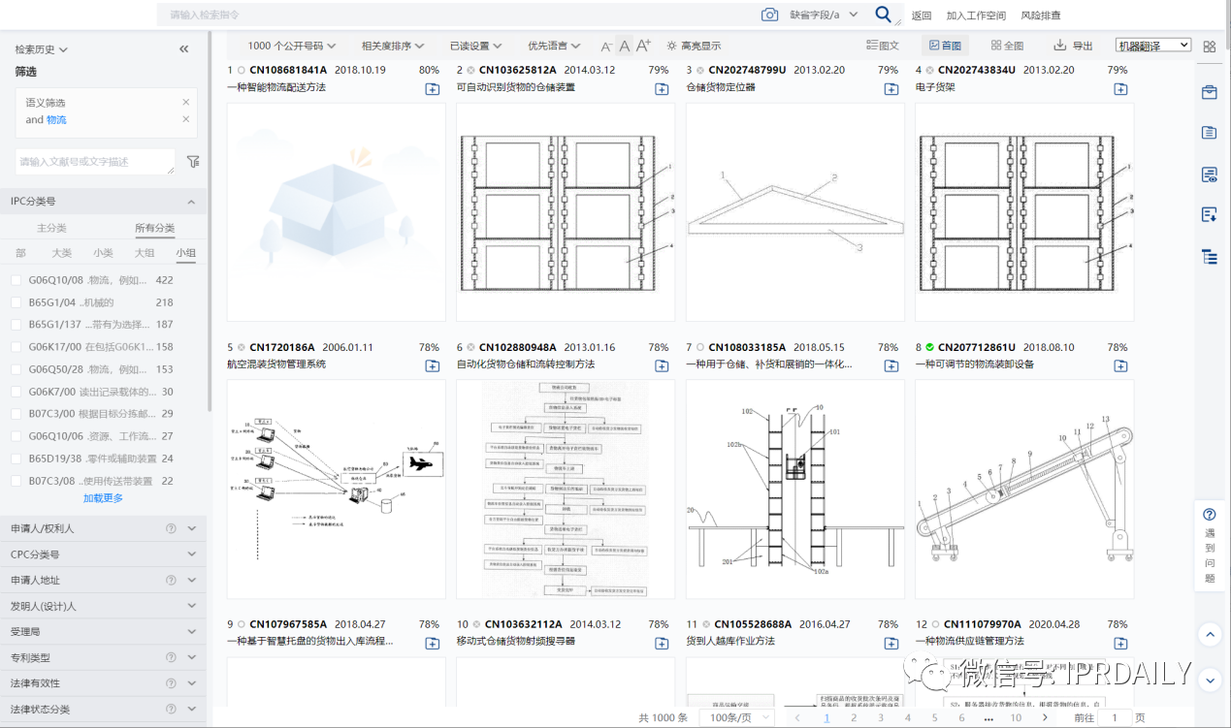Check the G06Q50/28 classification checkbox

(x=16, y=369)
